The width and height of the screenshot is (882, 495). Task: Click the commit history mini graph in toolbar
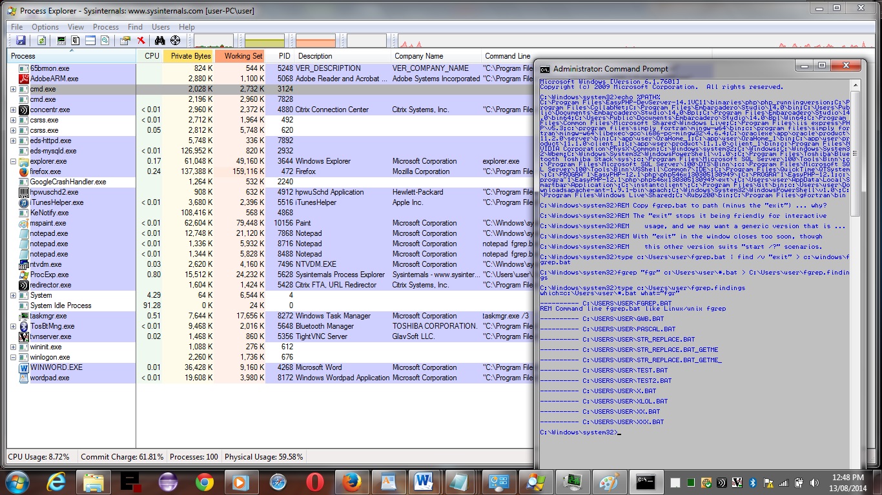click(265, 41)
